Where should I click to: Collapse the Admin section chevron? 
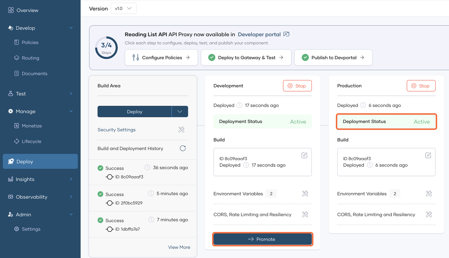(x=71, y=214)
